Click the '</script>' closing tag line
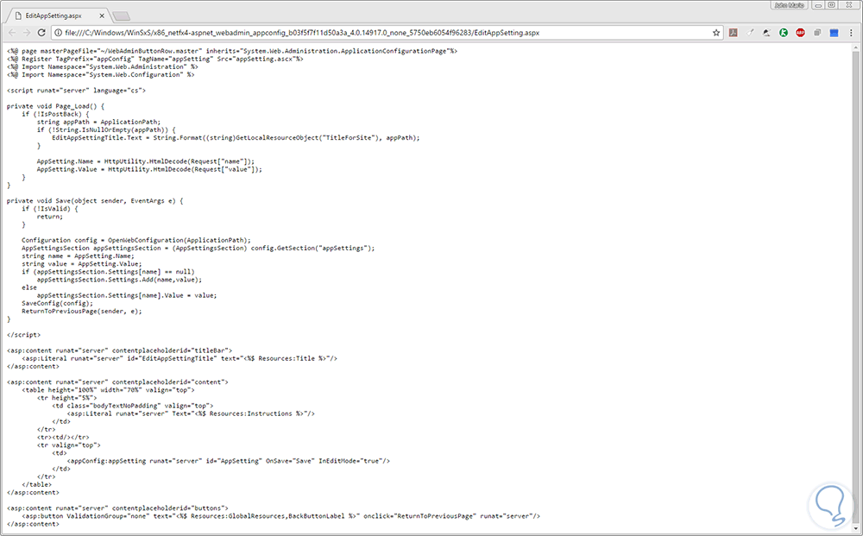The width and height of the screenshot is (863, 536). 23,335
